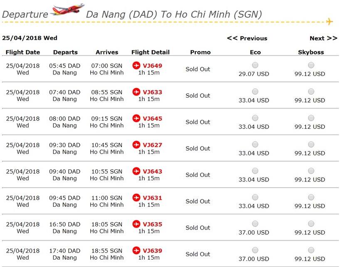Choose the 37.00 USD Eco fare for VJ635
Screen dimensions: 341x267
coord(255,224)
